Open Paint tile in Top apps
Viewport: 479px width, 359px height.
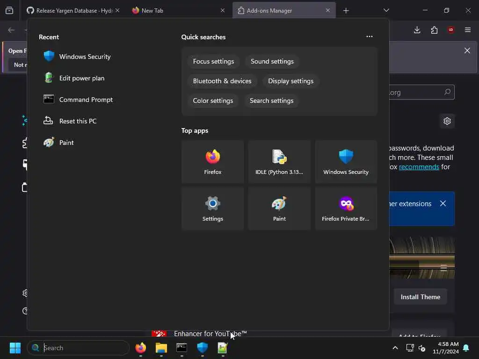click(x=279, y=208)
